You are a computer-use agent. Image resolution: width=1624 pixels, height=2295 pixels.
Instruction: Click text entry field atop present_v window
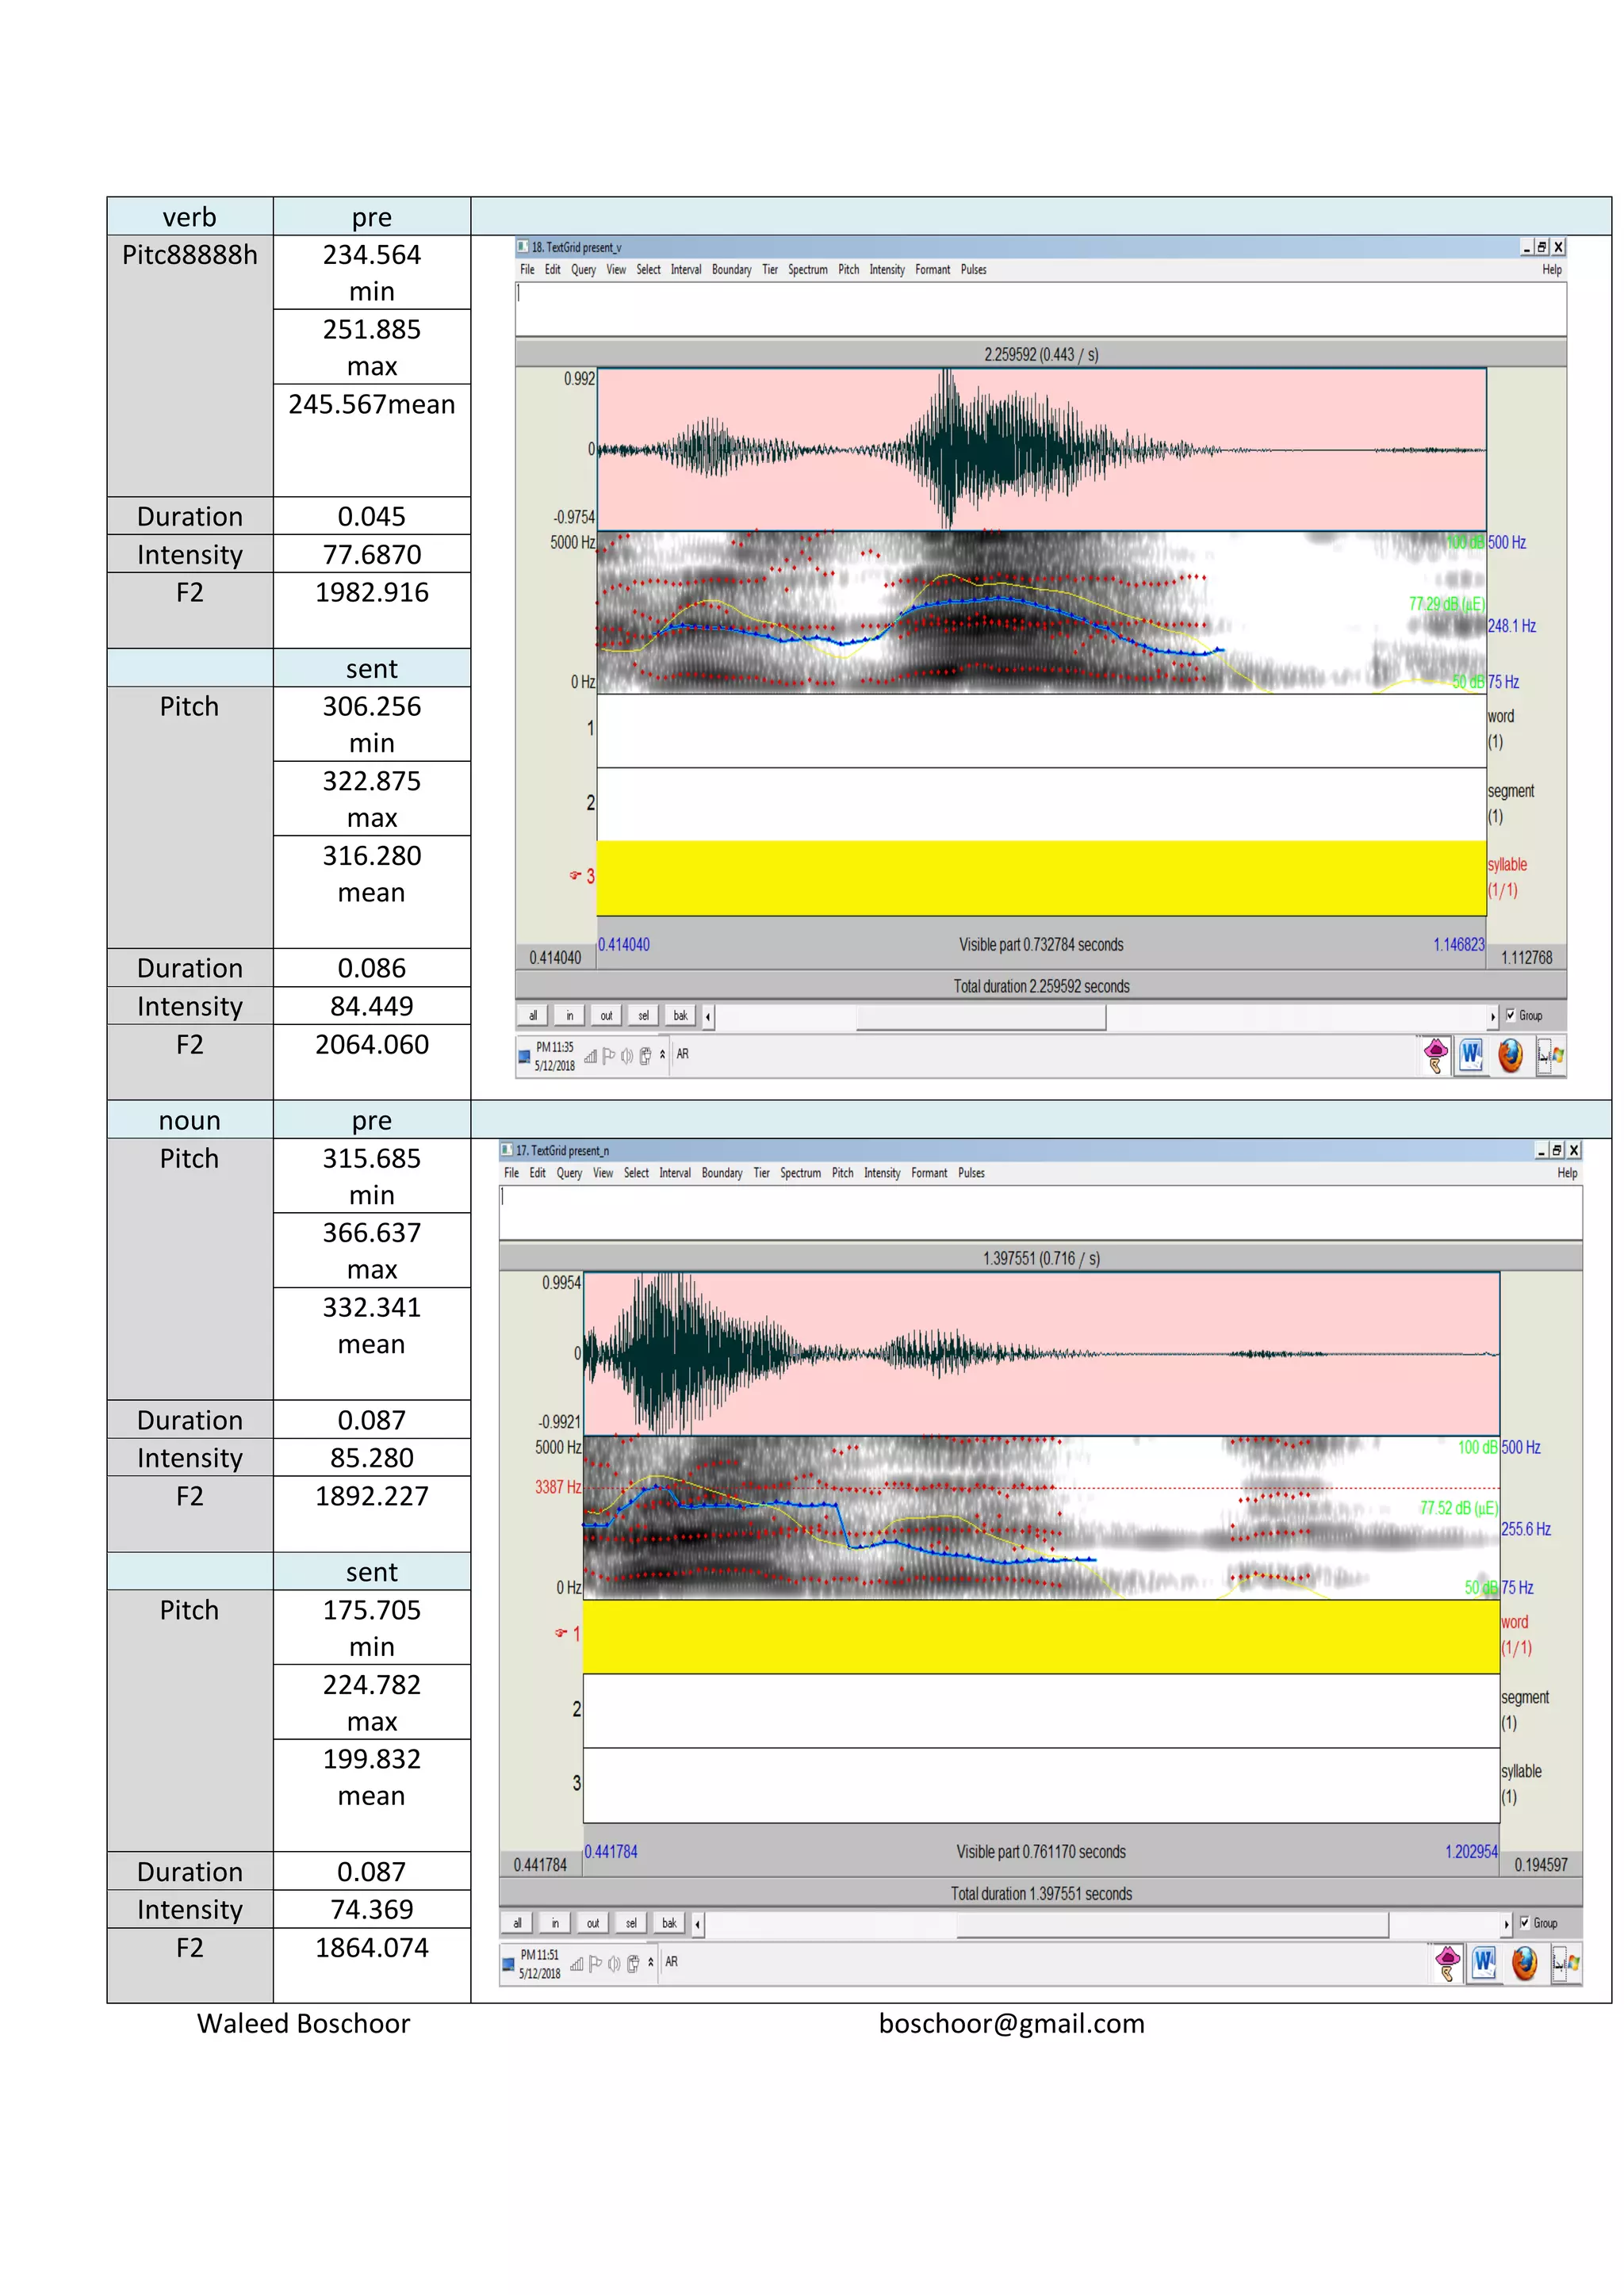point(1041,309)
